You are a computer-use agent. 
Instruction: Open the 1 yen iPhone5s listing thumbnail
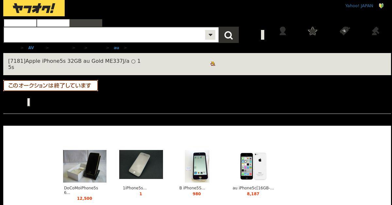coord(141,164)
